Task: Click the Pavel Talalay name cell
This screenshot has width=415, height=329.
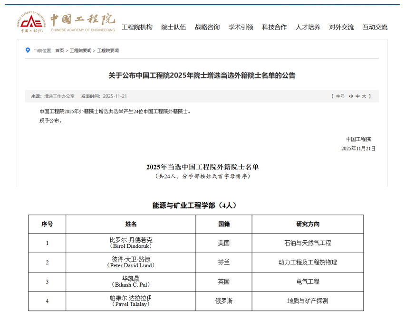Action: pos(131,301)
